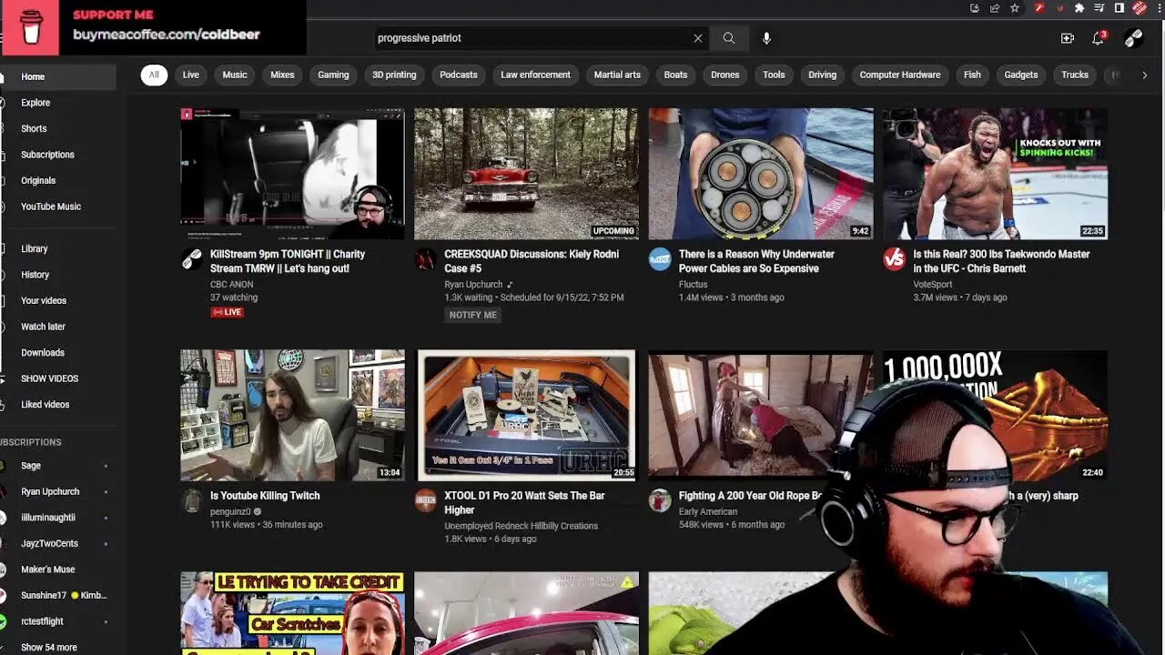Click Unemployed Redneck Hillbilly Creations avatar
The width and height of the screenshot is (1165, 655).
point(426,500)
